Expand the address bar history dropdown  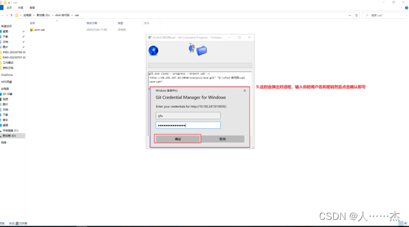pos(350,15)
